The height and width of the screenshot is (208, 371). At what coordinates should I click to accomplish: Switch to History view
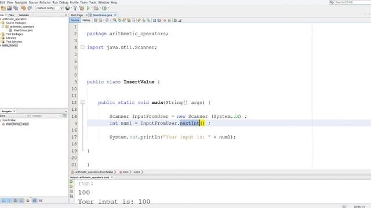click(86, 20)
